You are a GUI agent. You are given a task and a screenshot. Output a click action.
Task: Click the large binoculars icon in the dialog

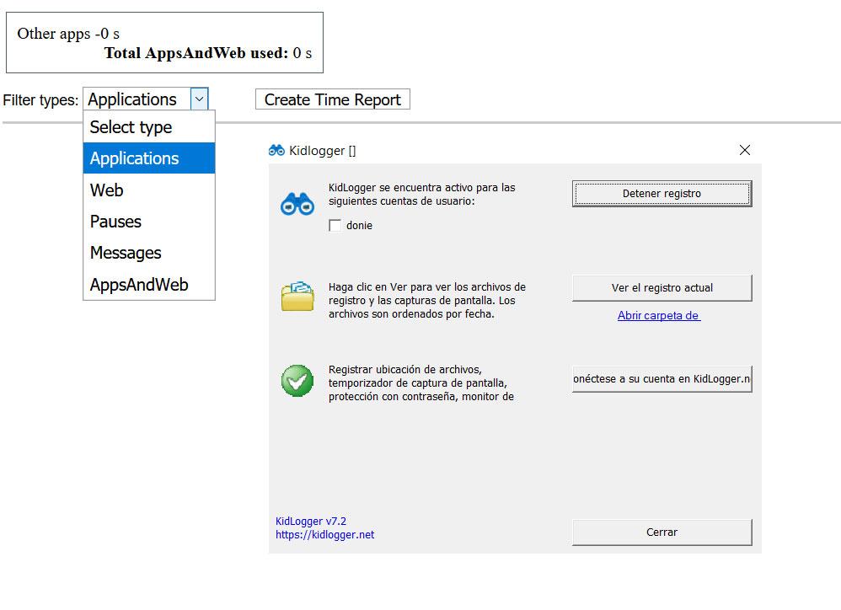click(297, 204)
